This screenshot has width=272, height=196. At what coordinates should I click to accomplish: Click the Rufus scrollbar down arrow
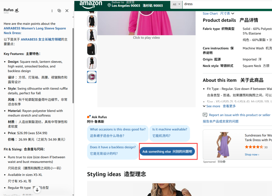tap(73, 195)
